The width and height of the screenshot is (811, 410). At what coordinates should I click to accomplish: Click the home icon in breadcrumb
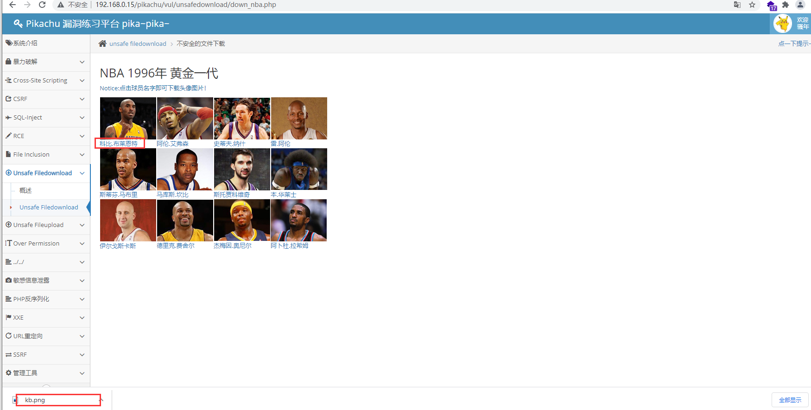[x=102, y=44]
